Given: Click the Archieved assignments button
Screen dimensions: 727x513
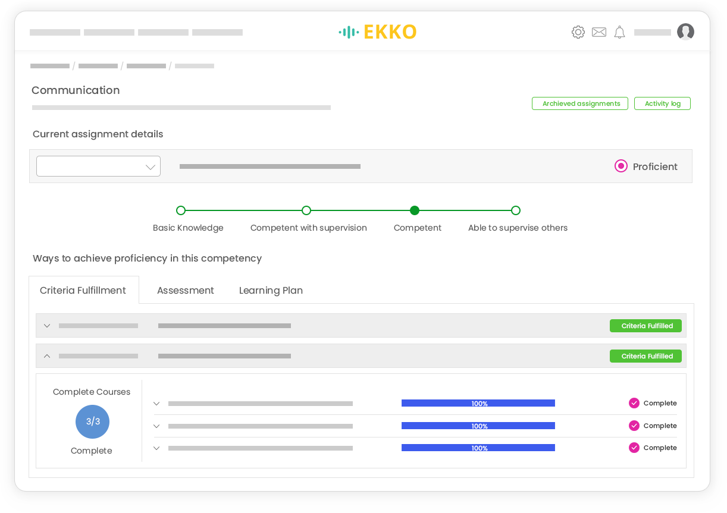Looking at the screenshot, I should tap(580, 103).
